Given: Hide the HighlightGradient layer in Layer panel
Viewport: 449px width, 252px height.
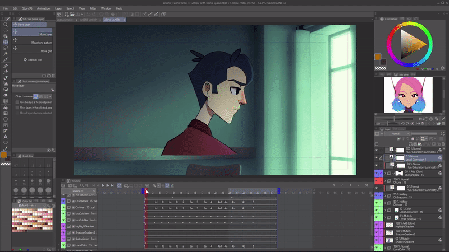Looking at the screenshot, I should (377, 225).
